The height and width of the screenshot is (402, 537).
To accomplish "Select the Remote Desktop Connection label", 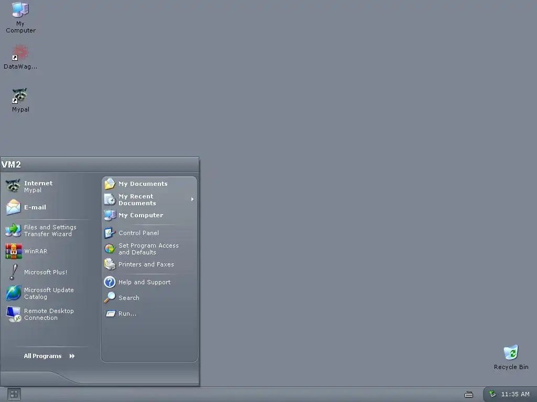I will pos(49,314).
